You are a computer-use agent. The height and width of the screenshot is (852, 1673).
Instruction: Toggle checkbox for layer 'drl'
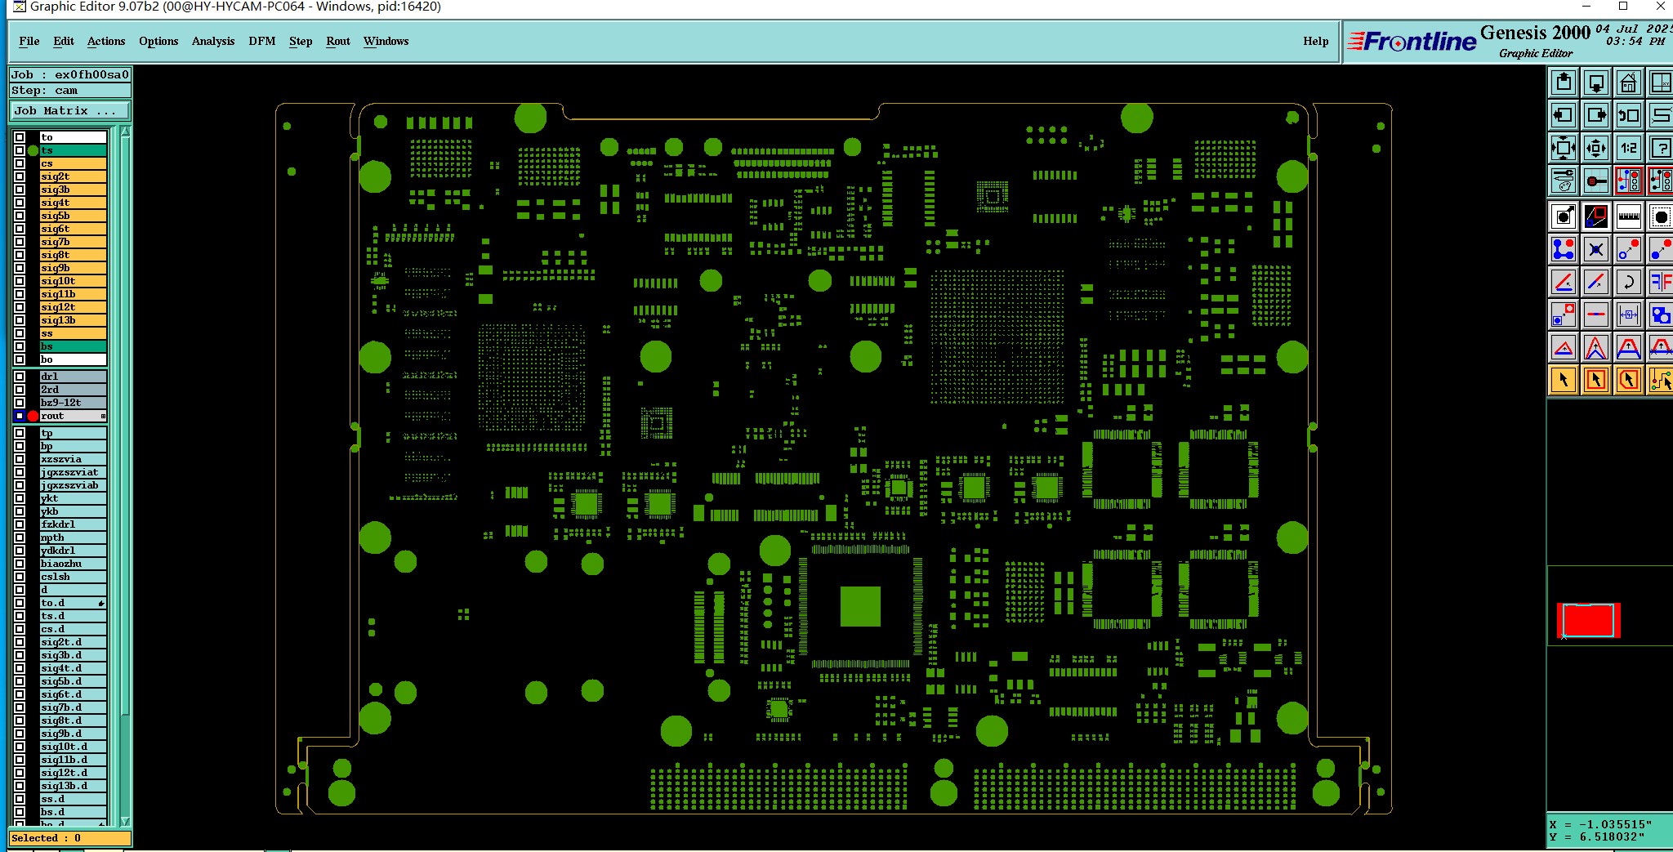pyautogui.click(x=20, y=377)
